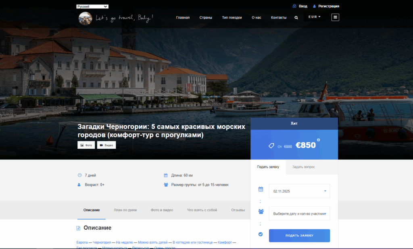Click the В коттедже или гостинице link
The width and height of the screenshot is (413, 249).
(x=192, y=243)
